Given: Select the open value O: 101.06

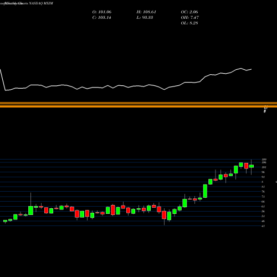Looking at the screenshot, I should (102, 12).
